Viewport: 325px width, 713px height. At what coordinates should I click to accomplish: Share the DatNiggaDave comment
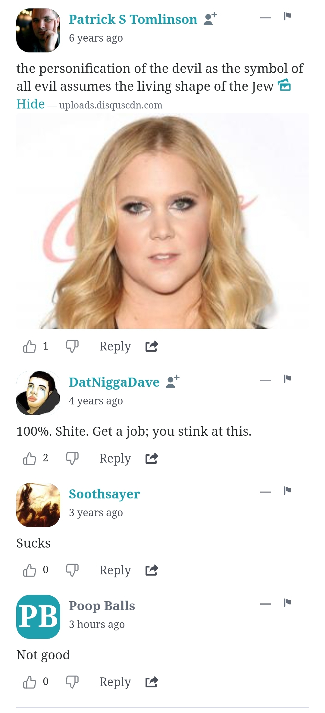coord(152,458)
